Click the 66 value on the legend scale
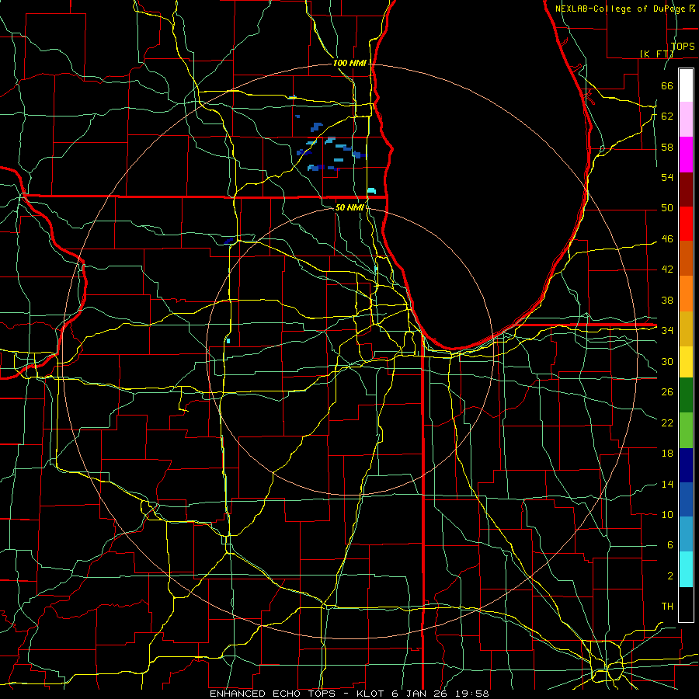The height and width of the screenshot is (699, 699). [667, 85]
